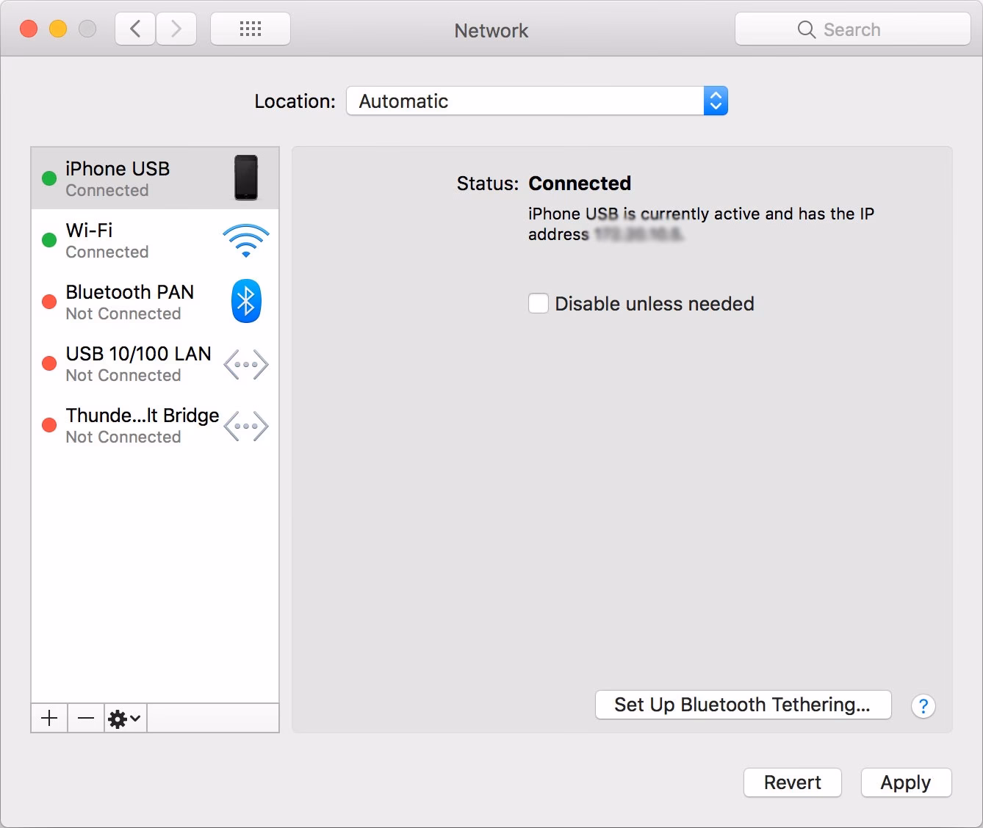The height and width of the screenshot is (828, 983).
Task: Click the Thunderbolt Bridge connector icon
Action: click(245, 425)
